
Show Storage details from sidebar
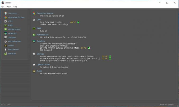click(x=12, y=37)
